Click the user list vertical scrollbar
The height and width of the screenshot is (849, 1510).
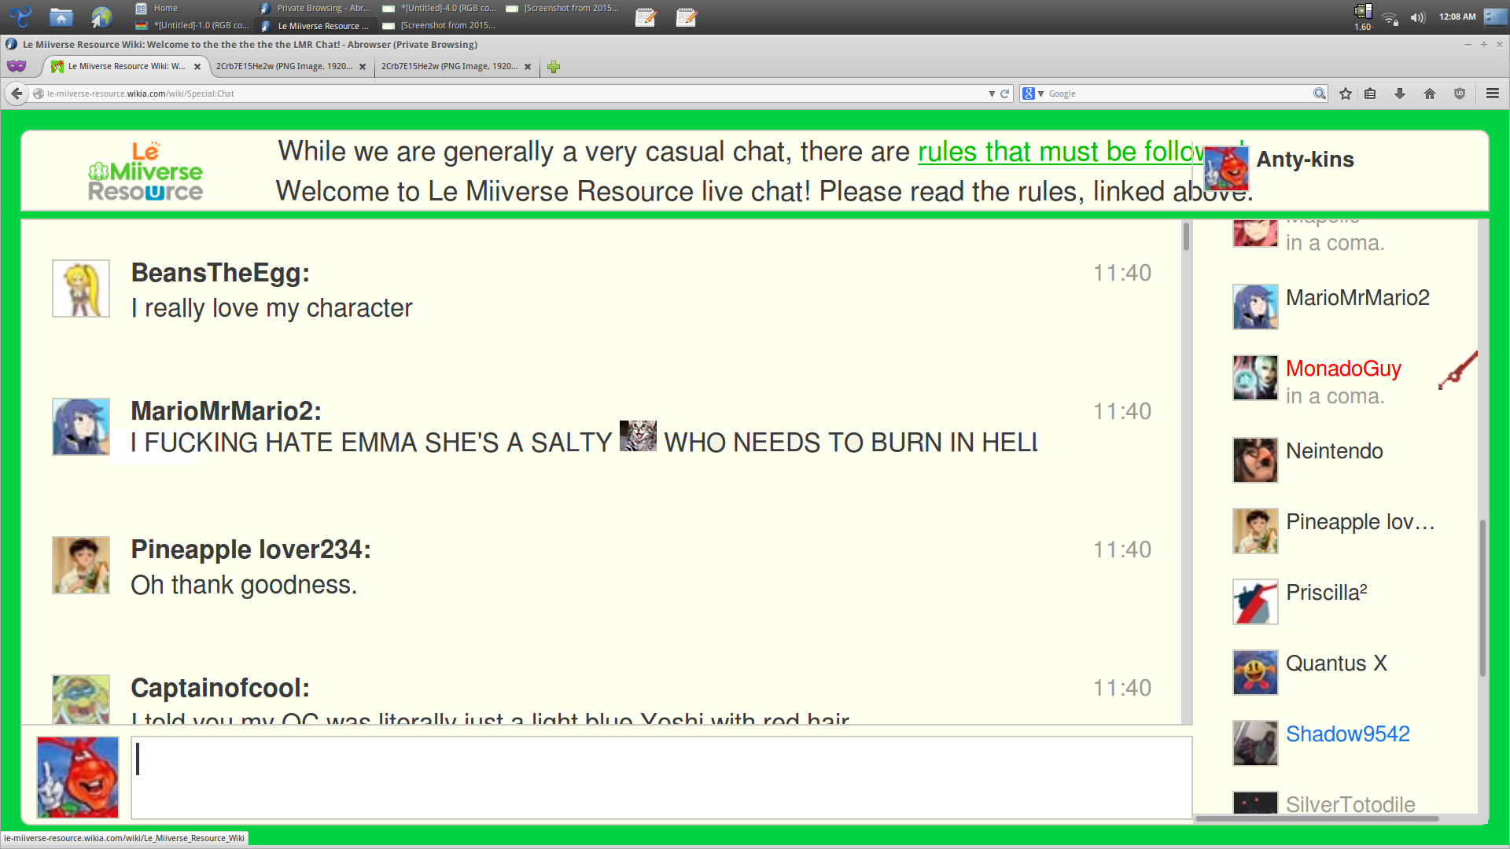1482,597
